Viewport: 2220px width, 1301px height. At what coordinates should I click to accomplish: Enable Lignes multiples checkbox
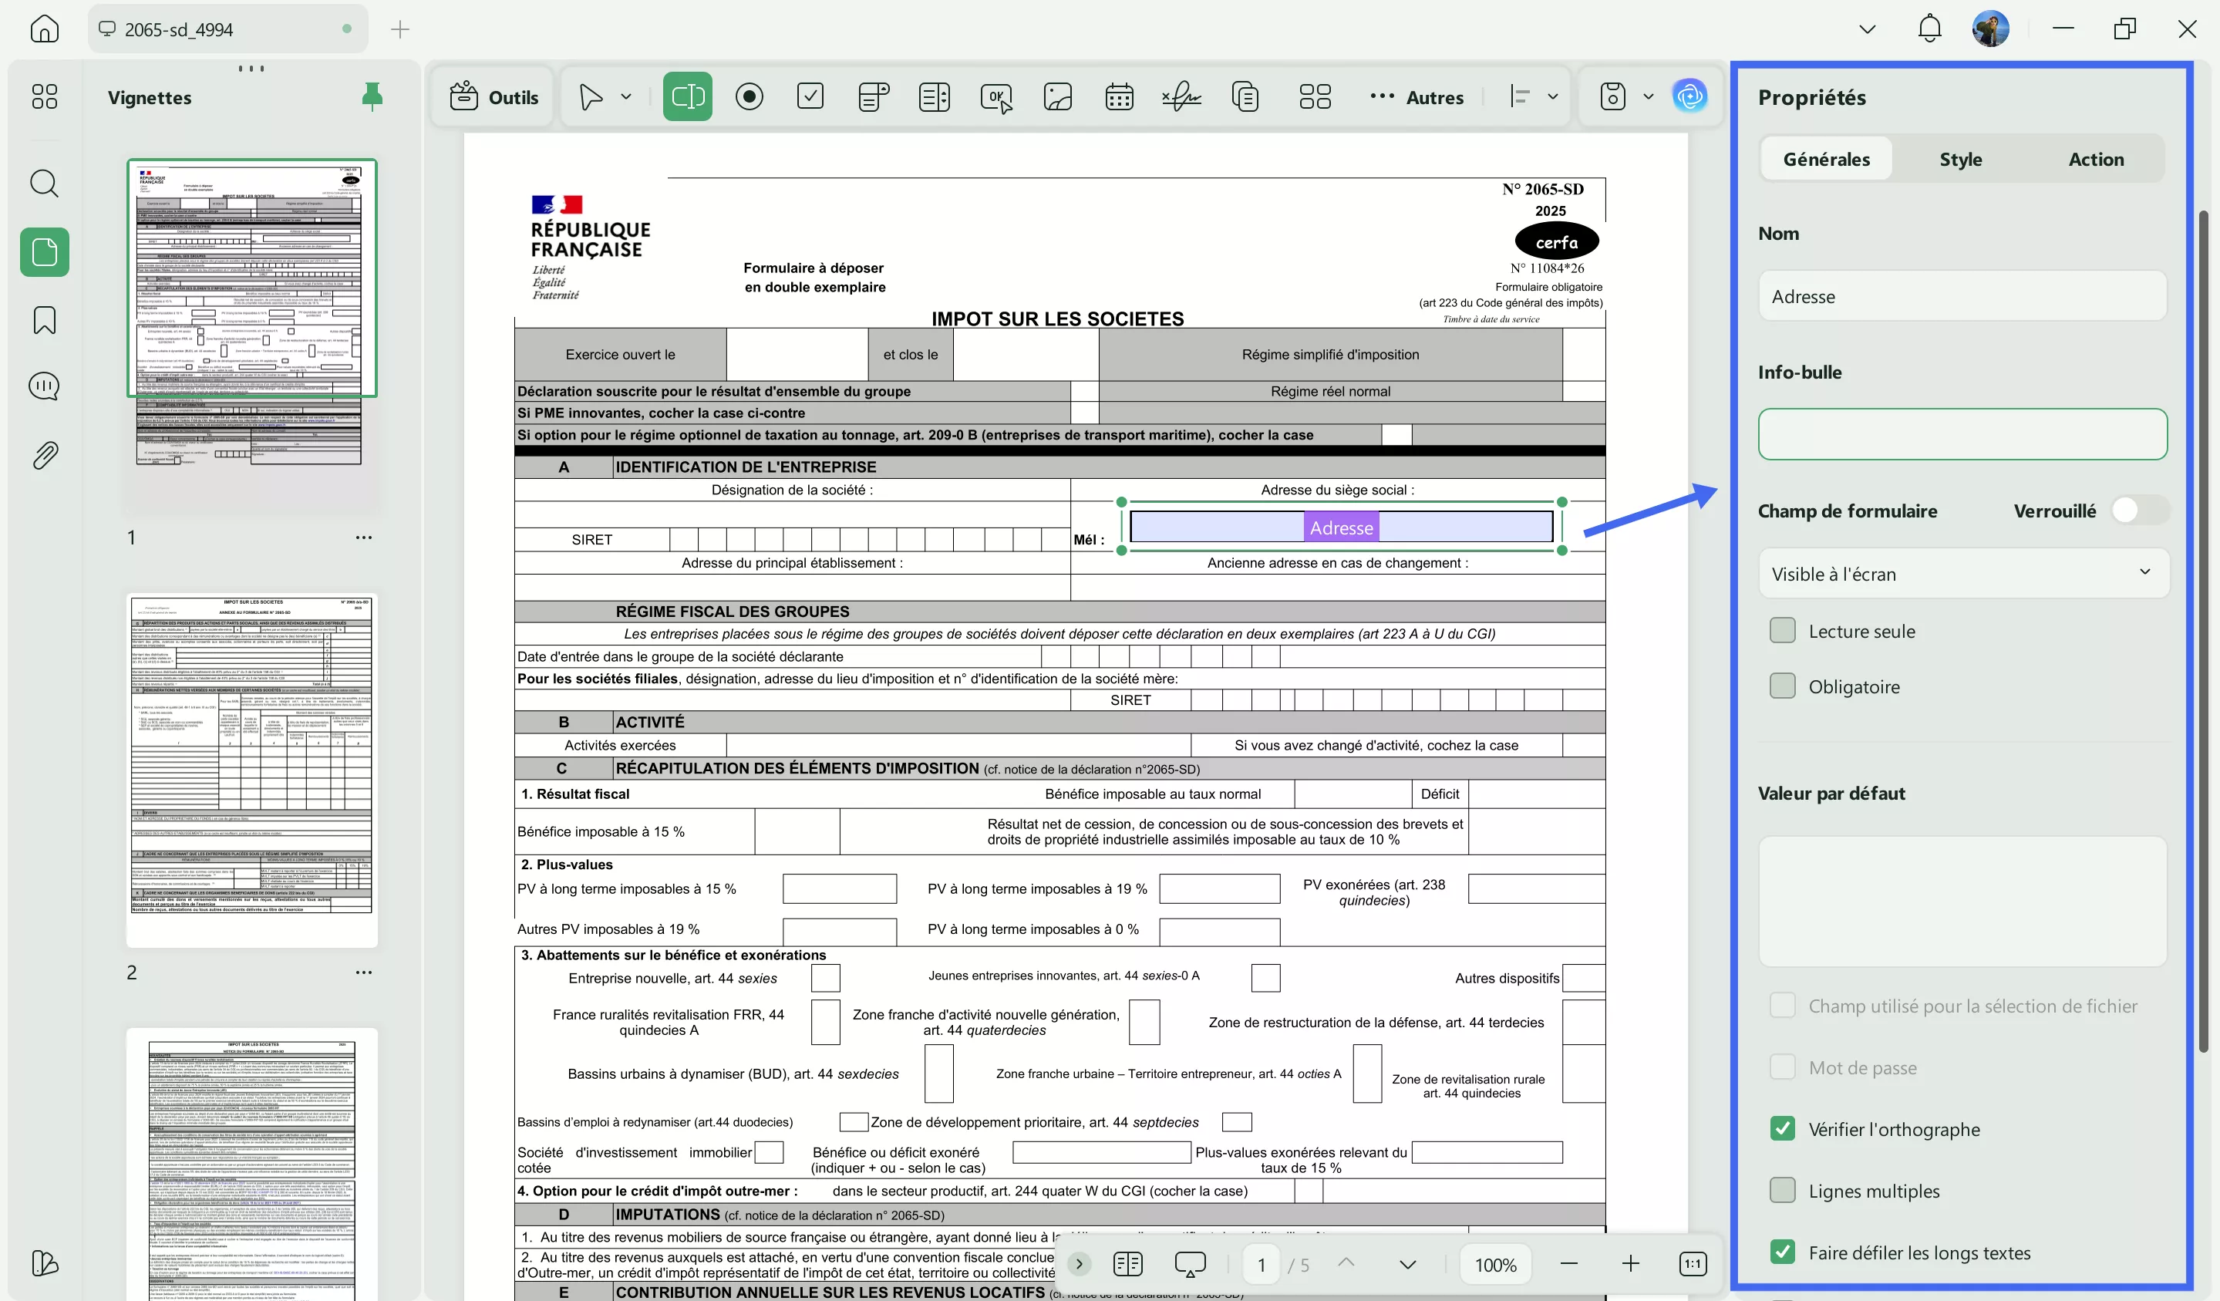(1782, 1190)
